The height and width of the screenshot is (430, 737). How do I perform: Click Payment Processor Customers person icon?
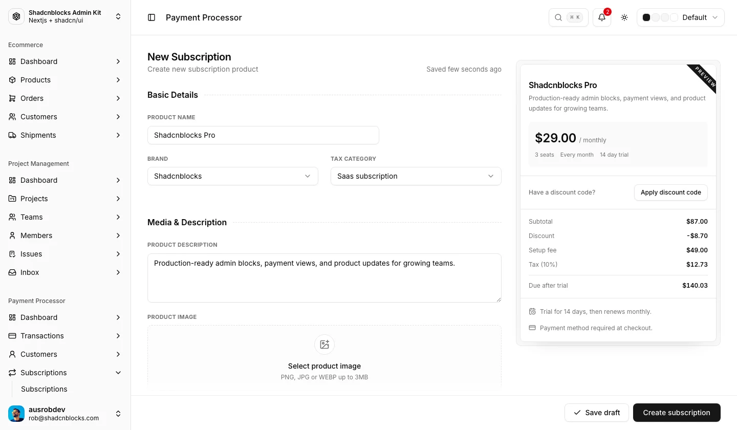coord(12,354)
